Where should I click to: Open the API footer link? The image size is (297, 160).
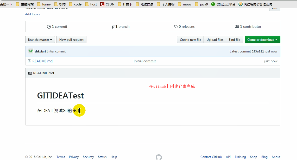point(228,157)
